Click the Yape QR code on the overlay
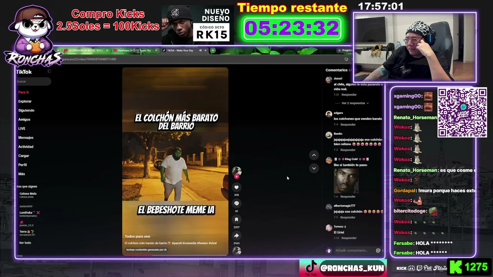The height and width of the screenshot is (277, 493). pyautogui.click(x=462, y=112)
